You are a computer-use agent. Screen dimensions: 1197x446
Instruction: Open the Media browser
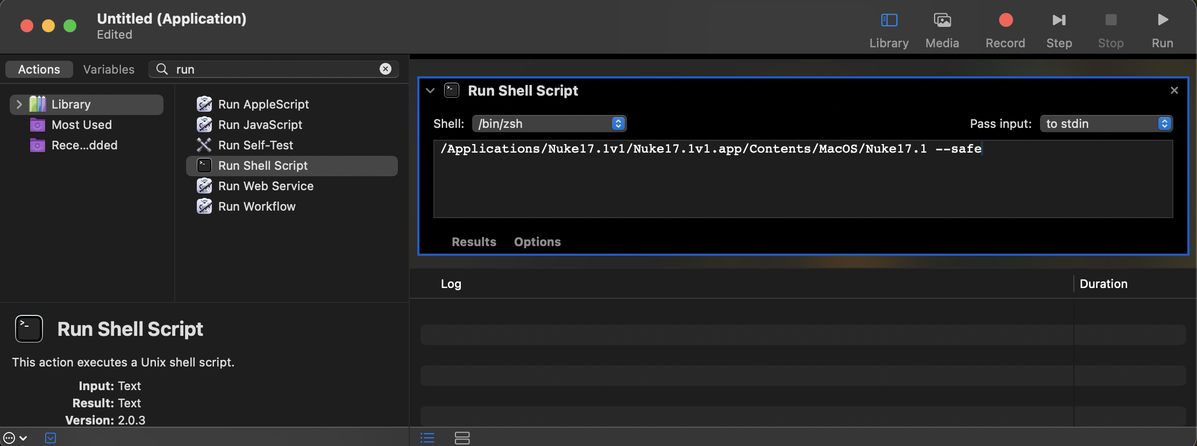point(942,20)
